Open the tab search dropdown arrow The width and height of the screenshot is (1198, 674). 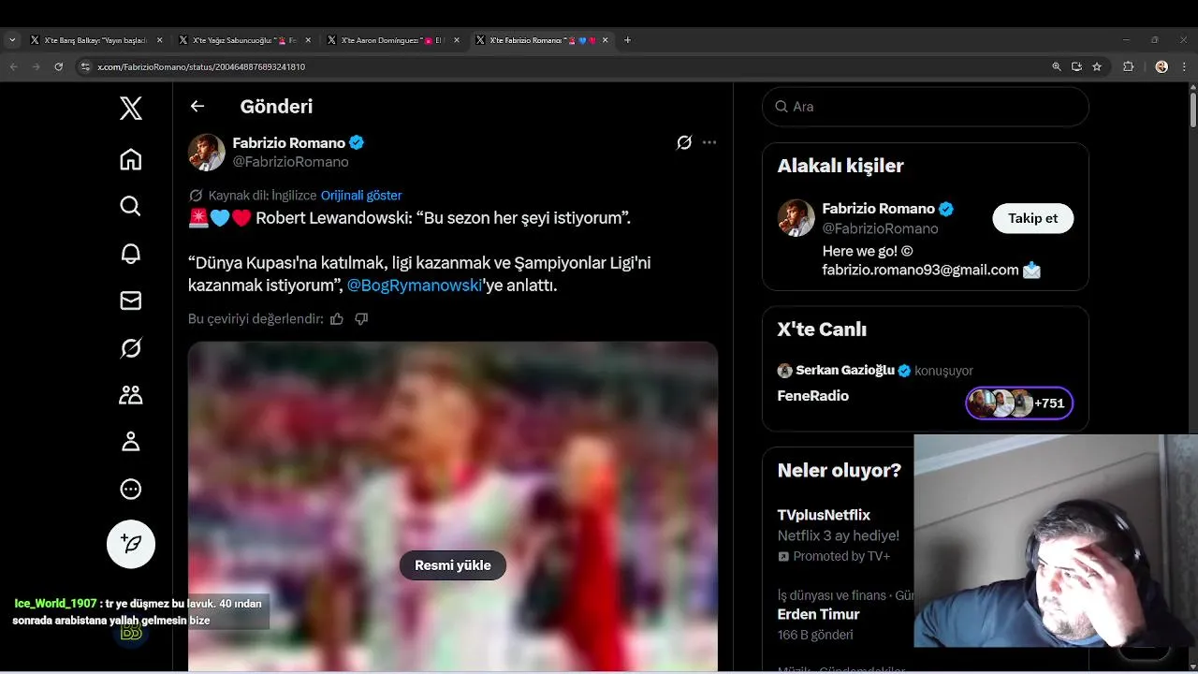click(12, 40)
